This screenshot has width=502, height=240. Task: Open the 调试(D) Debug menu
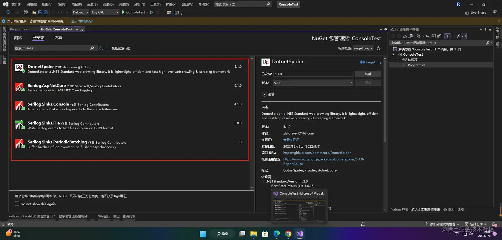[x=108, y=4]
